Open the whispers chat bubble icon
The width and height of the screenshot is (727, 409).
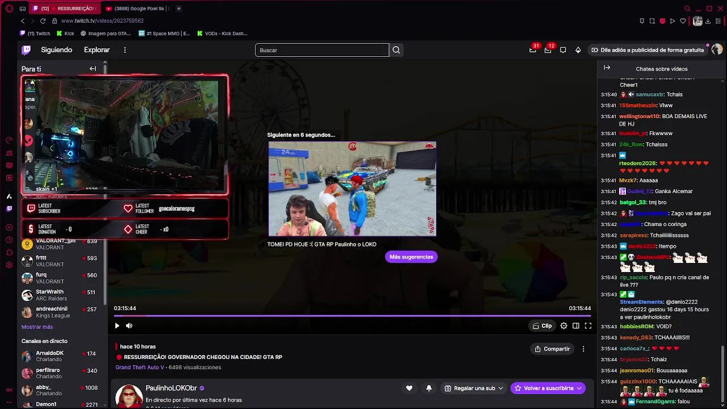(563, 50)
